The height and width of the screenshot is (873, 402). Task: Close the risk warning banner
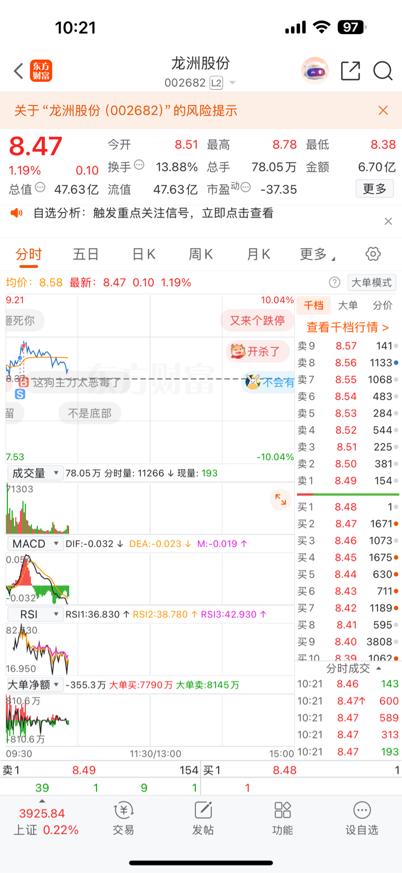(383, 110)
